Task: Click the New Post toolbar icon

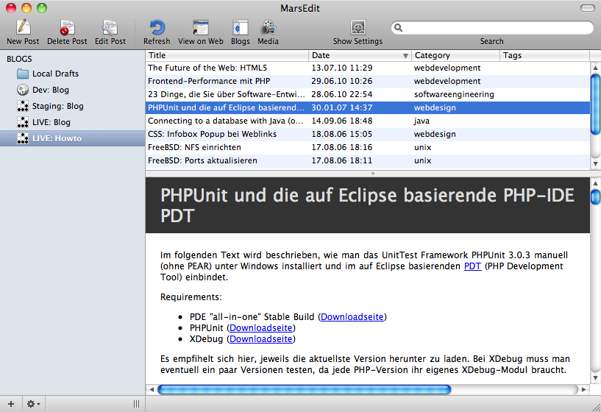Action: 23,28
